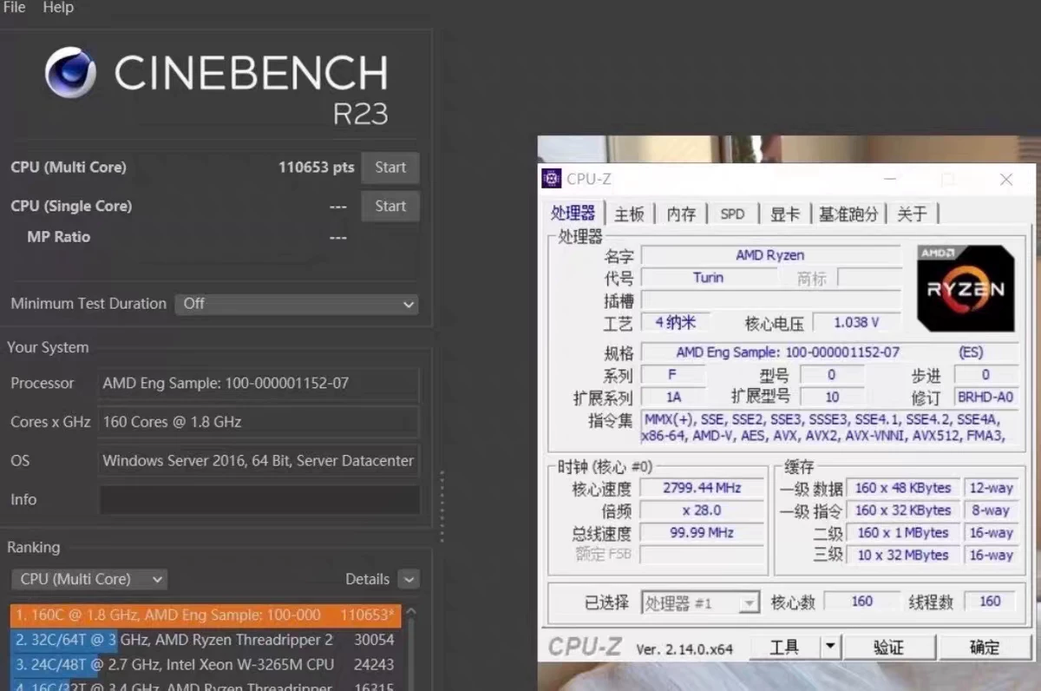This screenshot has height=691, width=1041.
Task: Click the 99.99 MHz bus speed value
Action: click(702, 533)
